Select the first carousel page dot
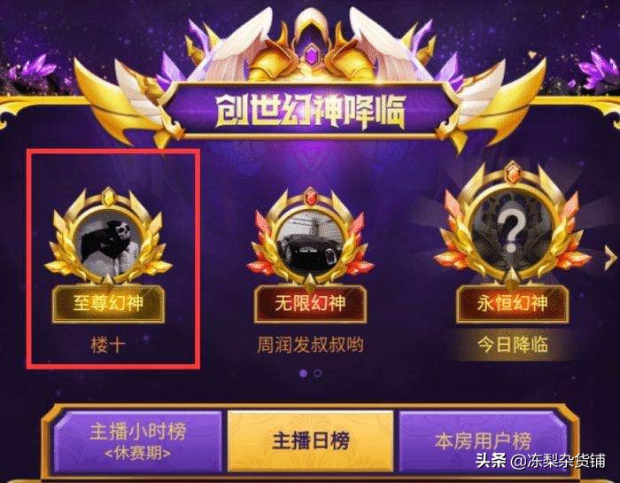 point(304,373)
